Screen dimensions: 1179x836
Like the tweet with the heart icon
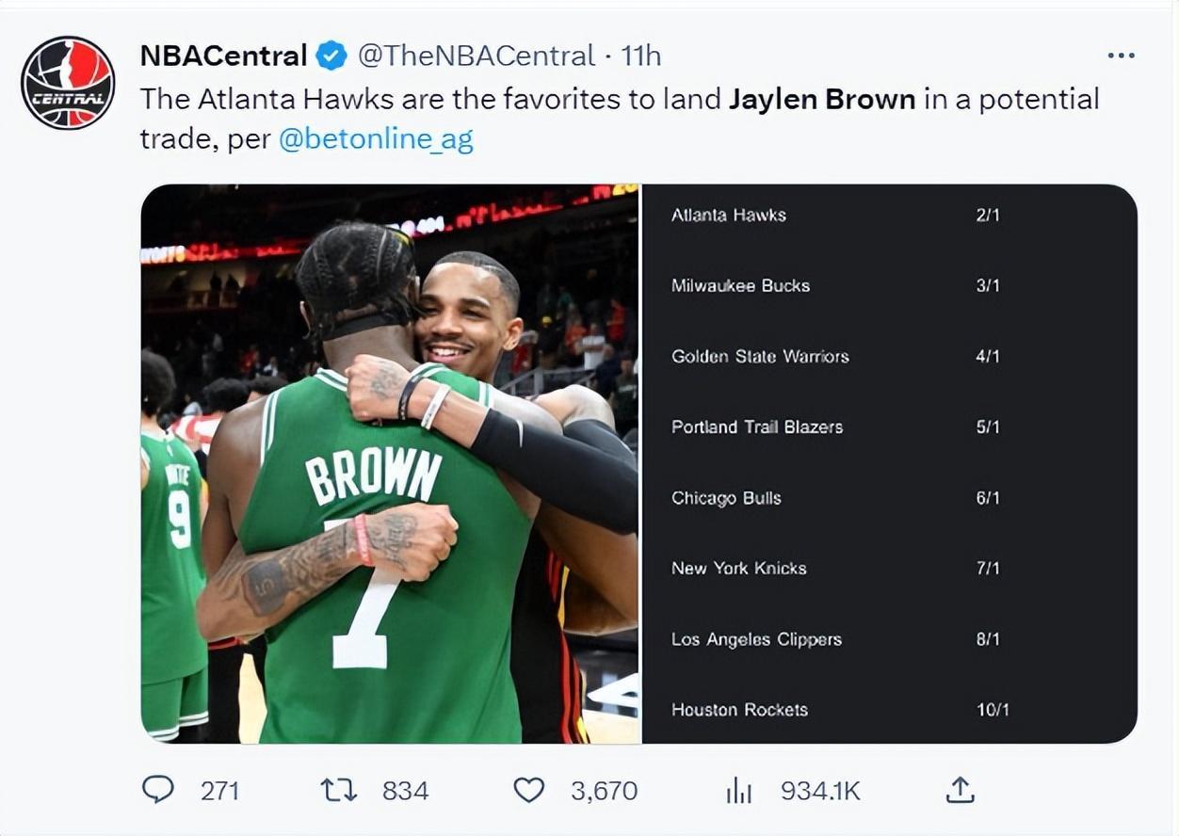[x=528, y=789]
